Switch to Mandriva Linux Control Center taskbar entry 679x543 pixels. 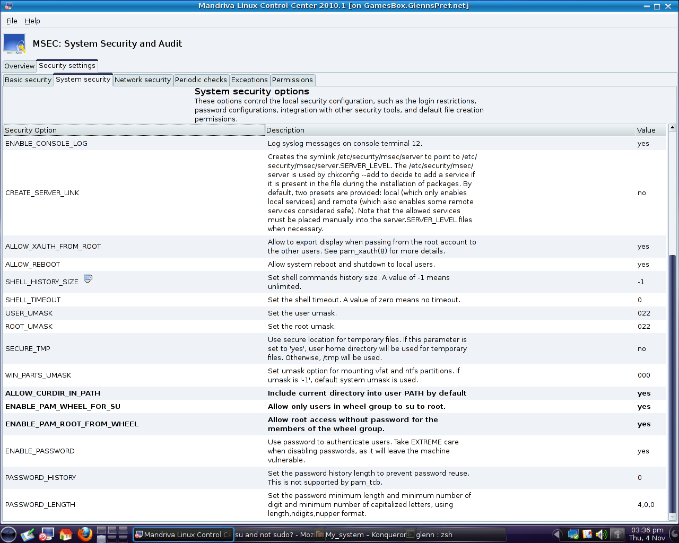tap(183, 535)
